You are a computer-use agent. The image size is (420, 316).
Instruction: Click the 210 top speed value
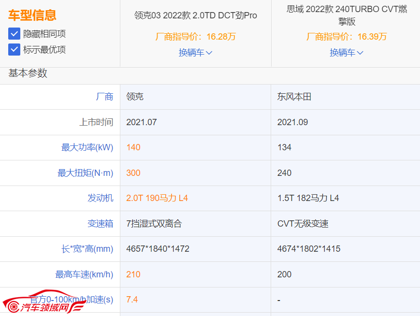click(x=133, y=274)
